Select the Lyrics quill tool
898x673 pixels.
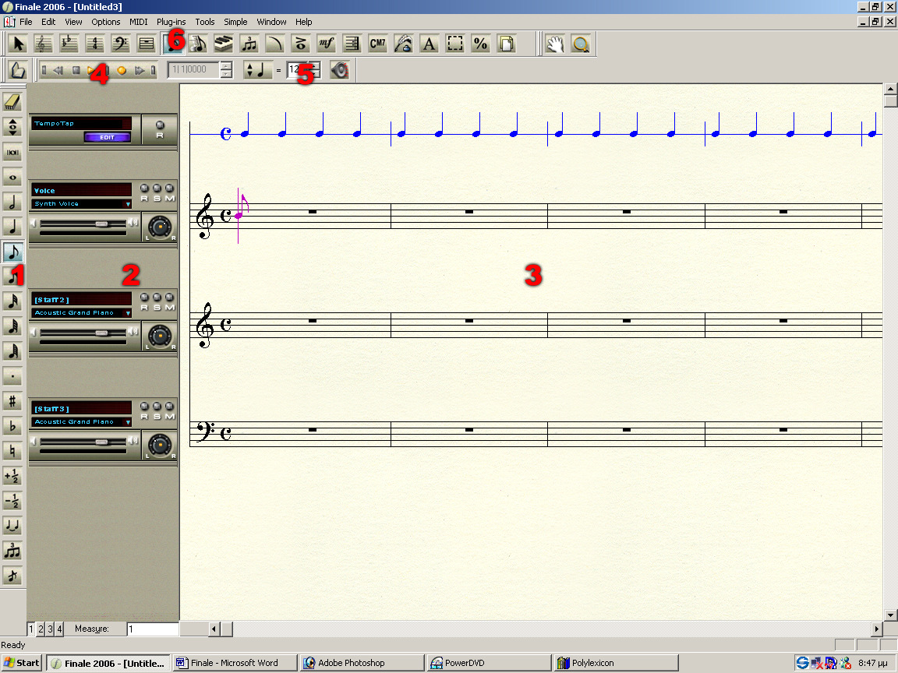[404, 44]
